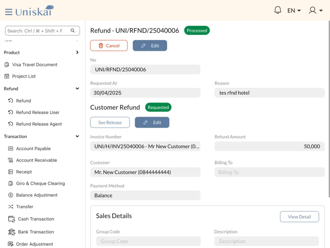This screenshot has width=330, height=248.
Task: Click the Payment Method field
Action: (x=145, y=196)
